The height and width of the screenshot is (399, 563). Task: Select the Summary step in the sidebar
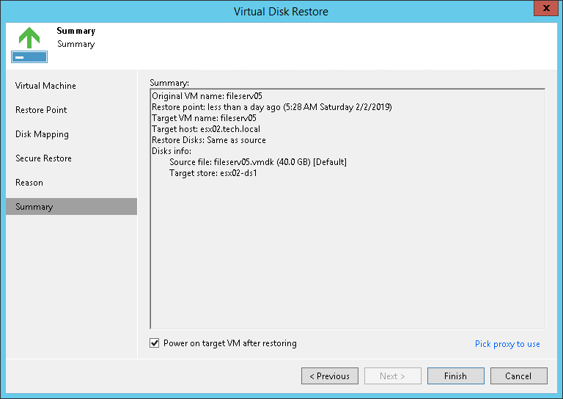pos(34,207)
